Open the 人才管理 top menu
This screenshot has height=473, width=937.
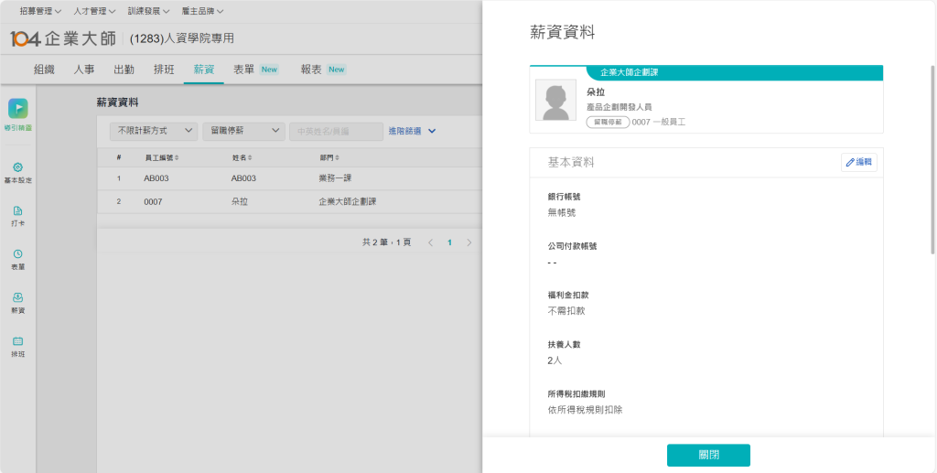coord(94,11)
